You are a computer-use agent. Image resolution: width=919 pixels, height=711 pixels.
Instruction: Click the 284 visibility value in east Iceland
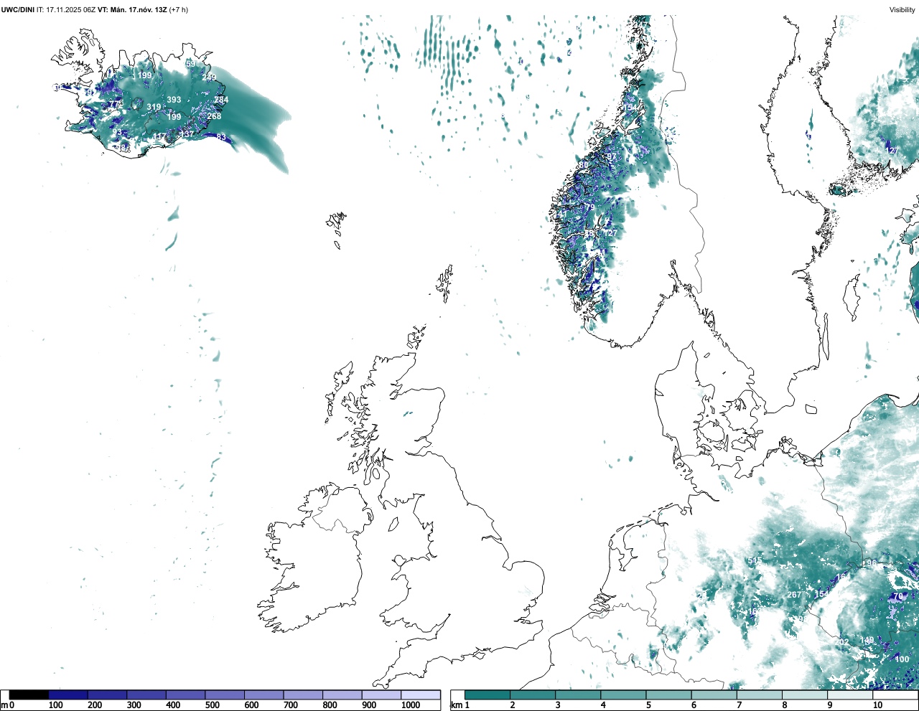coord(221,100)
